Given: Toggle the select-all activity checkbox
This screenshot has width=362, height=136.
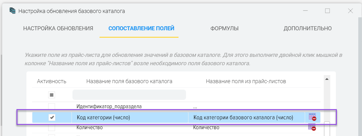Looking at the screenshot, I should pyautogui.click(x=52, y=95).
